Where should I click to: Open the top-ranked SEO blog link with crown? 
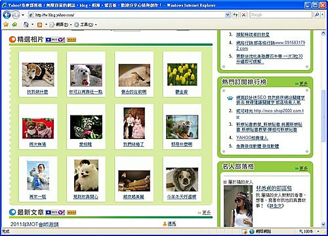point(270,100)
